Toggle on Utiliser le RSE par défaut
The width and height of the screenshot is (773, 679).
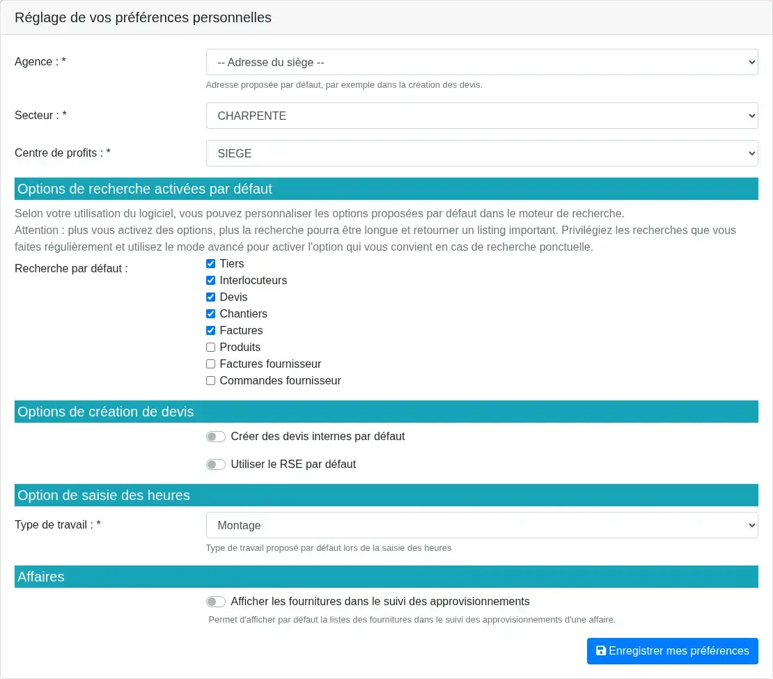pyautogui.click(x=216, y=464)
